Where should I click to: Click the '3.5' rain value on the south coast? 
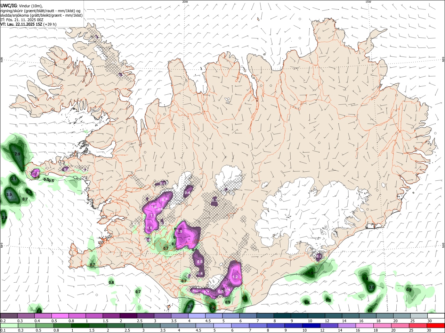[190, 307]
